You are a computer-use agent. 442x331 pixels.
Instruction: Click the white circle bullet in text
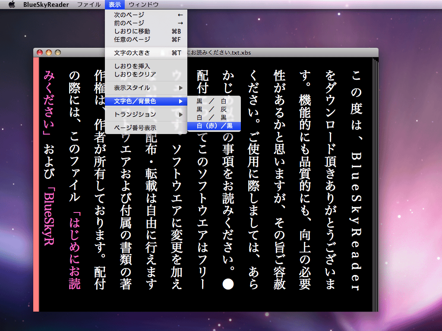pos(228,284)
